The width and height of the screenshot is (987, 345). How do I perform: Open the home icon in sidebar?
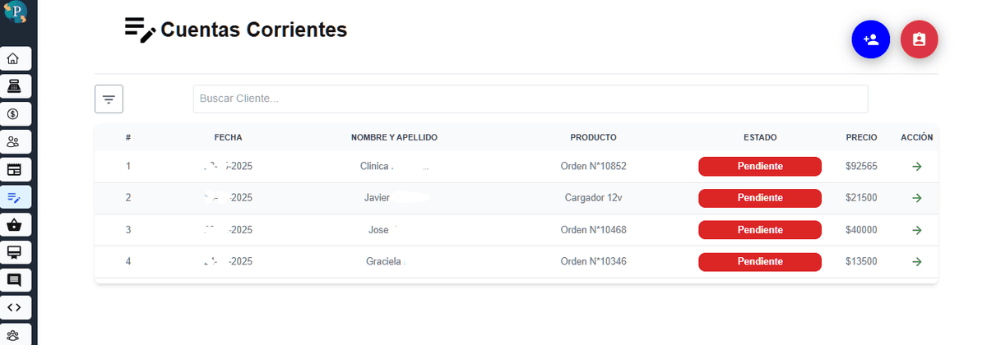click(14, 58)
